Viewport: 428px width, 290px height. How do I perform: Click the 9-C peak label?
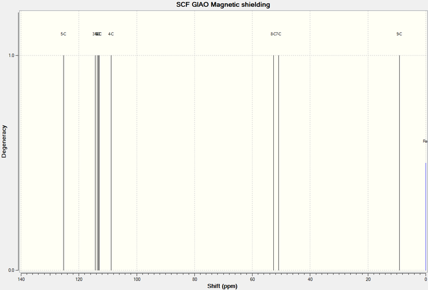(399, 34)
